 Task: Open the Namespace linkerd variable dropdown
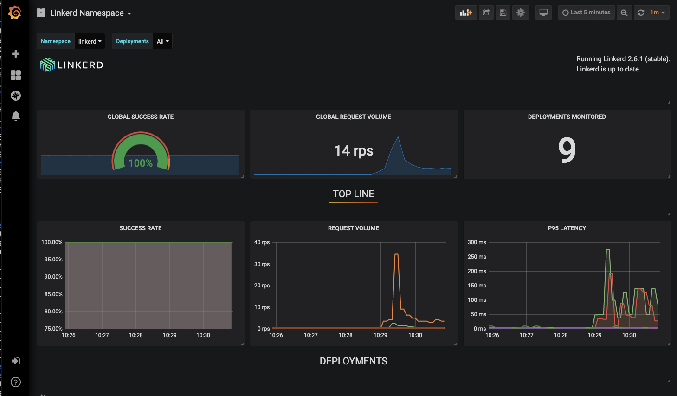coord(90,41)
